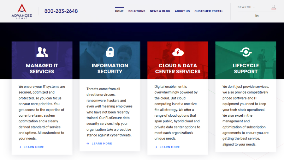This screenshot has height=160, width=284.
Task: Click the search magnifier icon
Action: [x=274, y=7]
